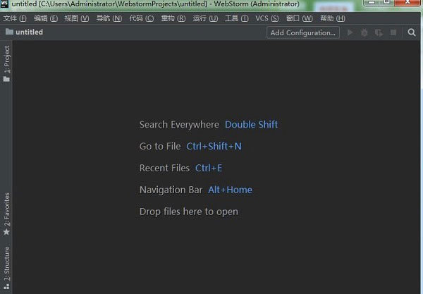
Task: Open the 窗口 (W) menu
Action: point(299,18)
